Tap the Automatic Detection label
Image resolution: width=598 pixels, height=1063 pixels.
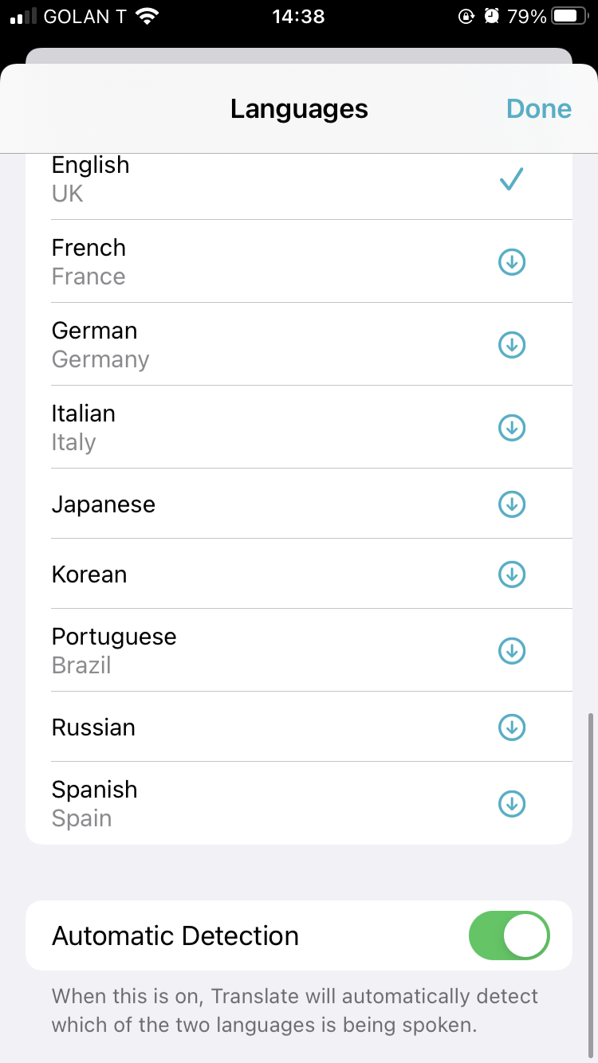point(175,936)
